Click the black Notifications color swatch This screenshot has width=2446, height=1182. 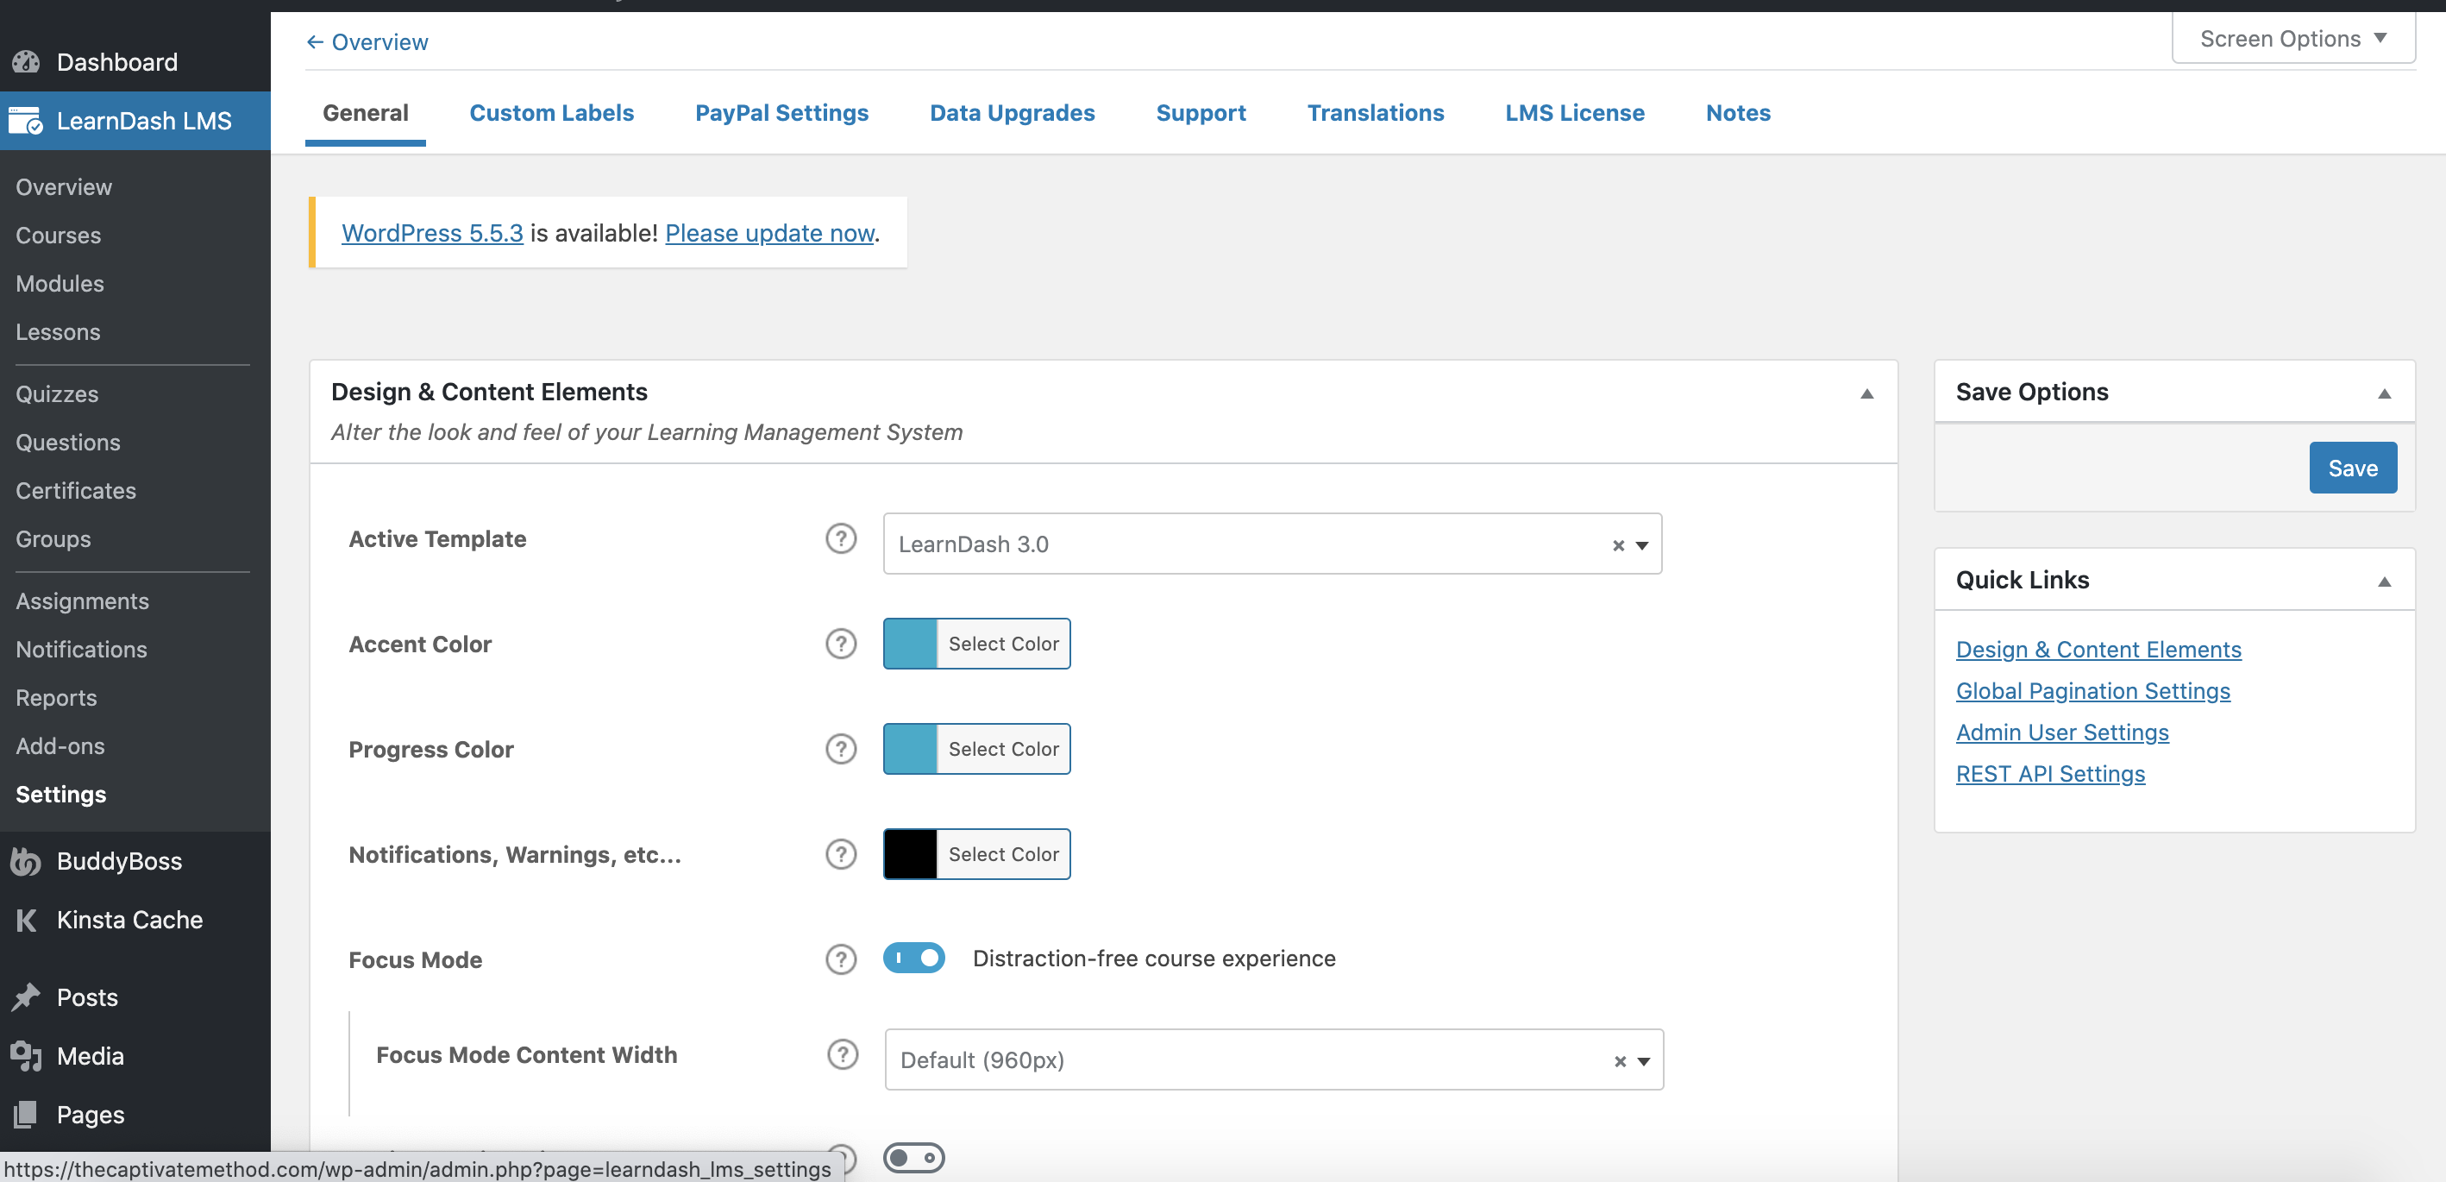point(911,853)
